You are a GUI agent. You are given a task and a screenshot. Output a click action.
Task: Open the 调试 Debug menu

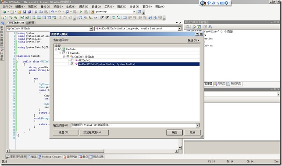tap(83, 7)
